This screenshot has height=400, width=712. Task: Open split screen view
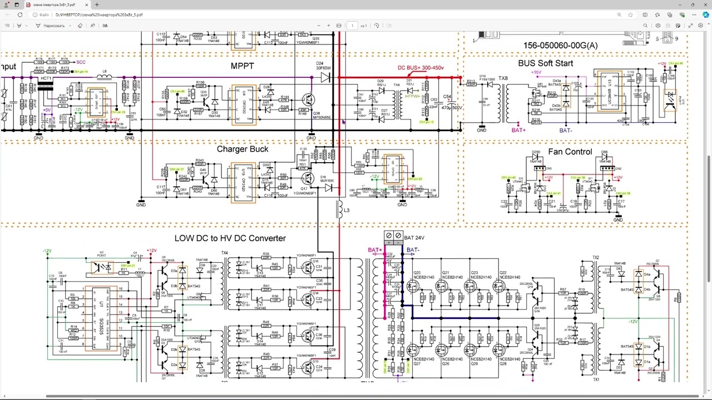pos(645,15)
